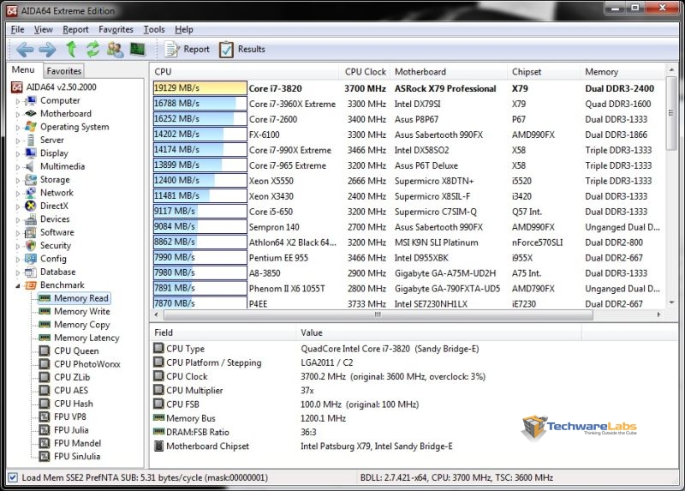The image size is (685, 491).
Task: Select the Network icon in tree
Action: click(31, 193)
